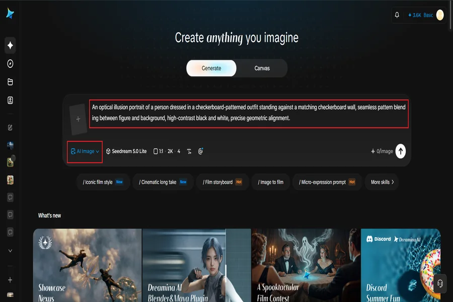The image size is (453, 302).
Task: Submit the prompt with the up-arrow button
Action: 401,151
